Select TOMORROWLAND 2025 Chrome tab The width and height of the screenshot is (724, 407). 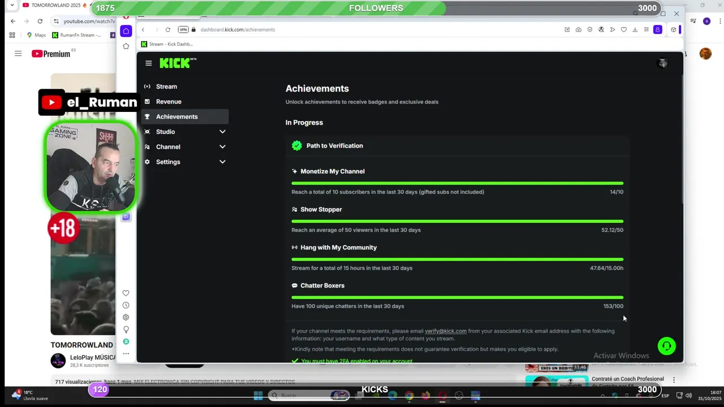55,5
